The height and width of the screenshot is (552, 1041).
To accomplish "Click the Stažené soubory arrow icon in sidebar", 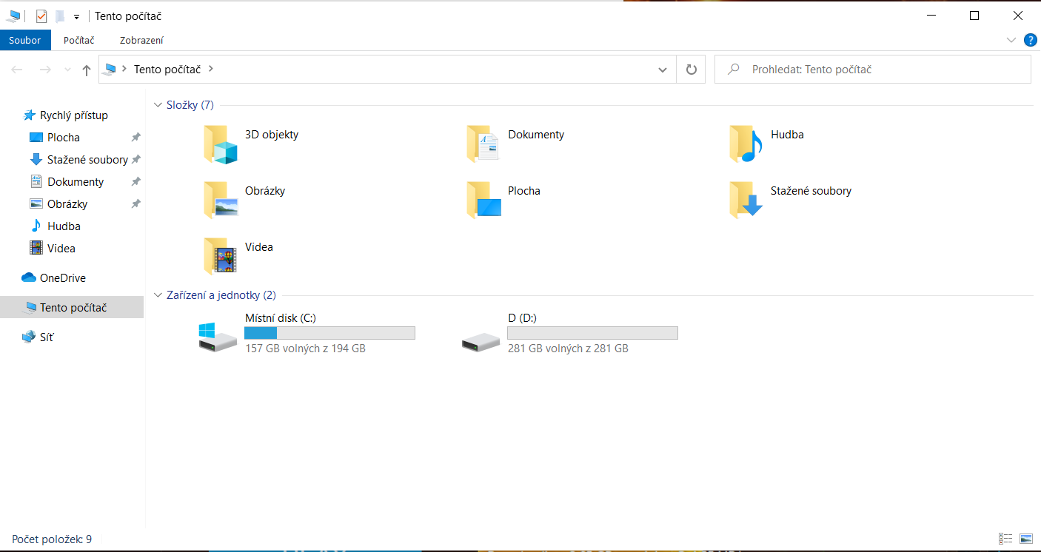I will click(36, 160).
